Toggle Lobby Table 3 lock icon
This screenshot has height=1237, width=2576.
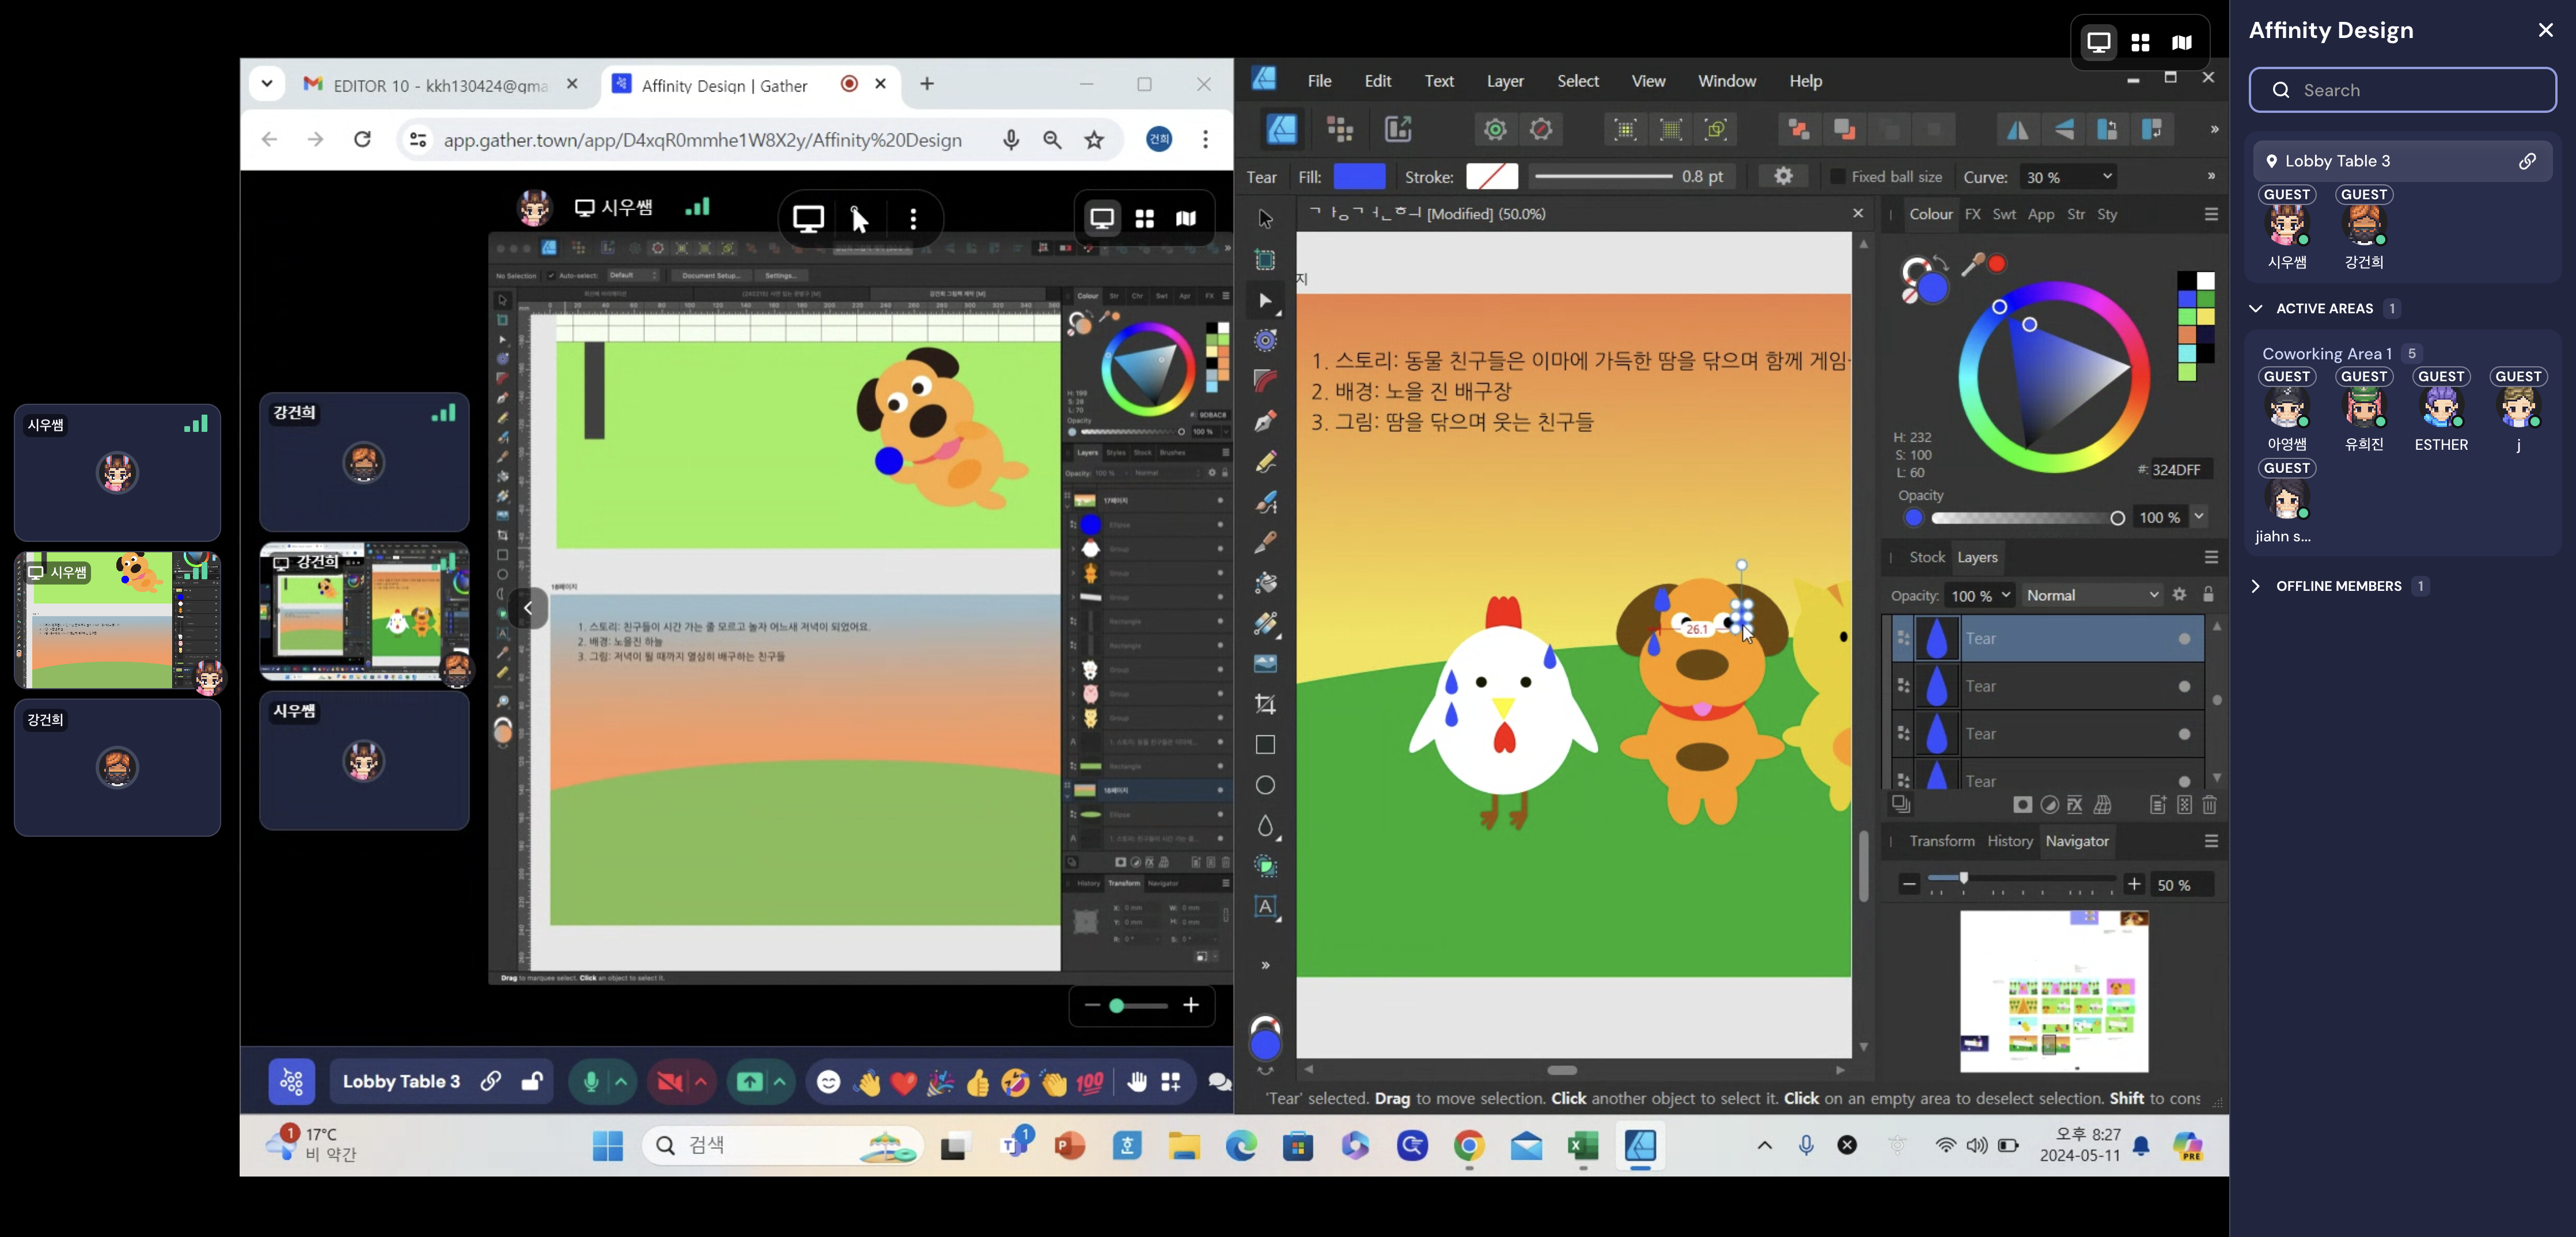point(532,1082)
